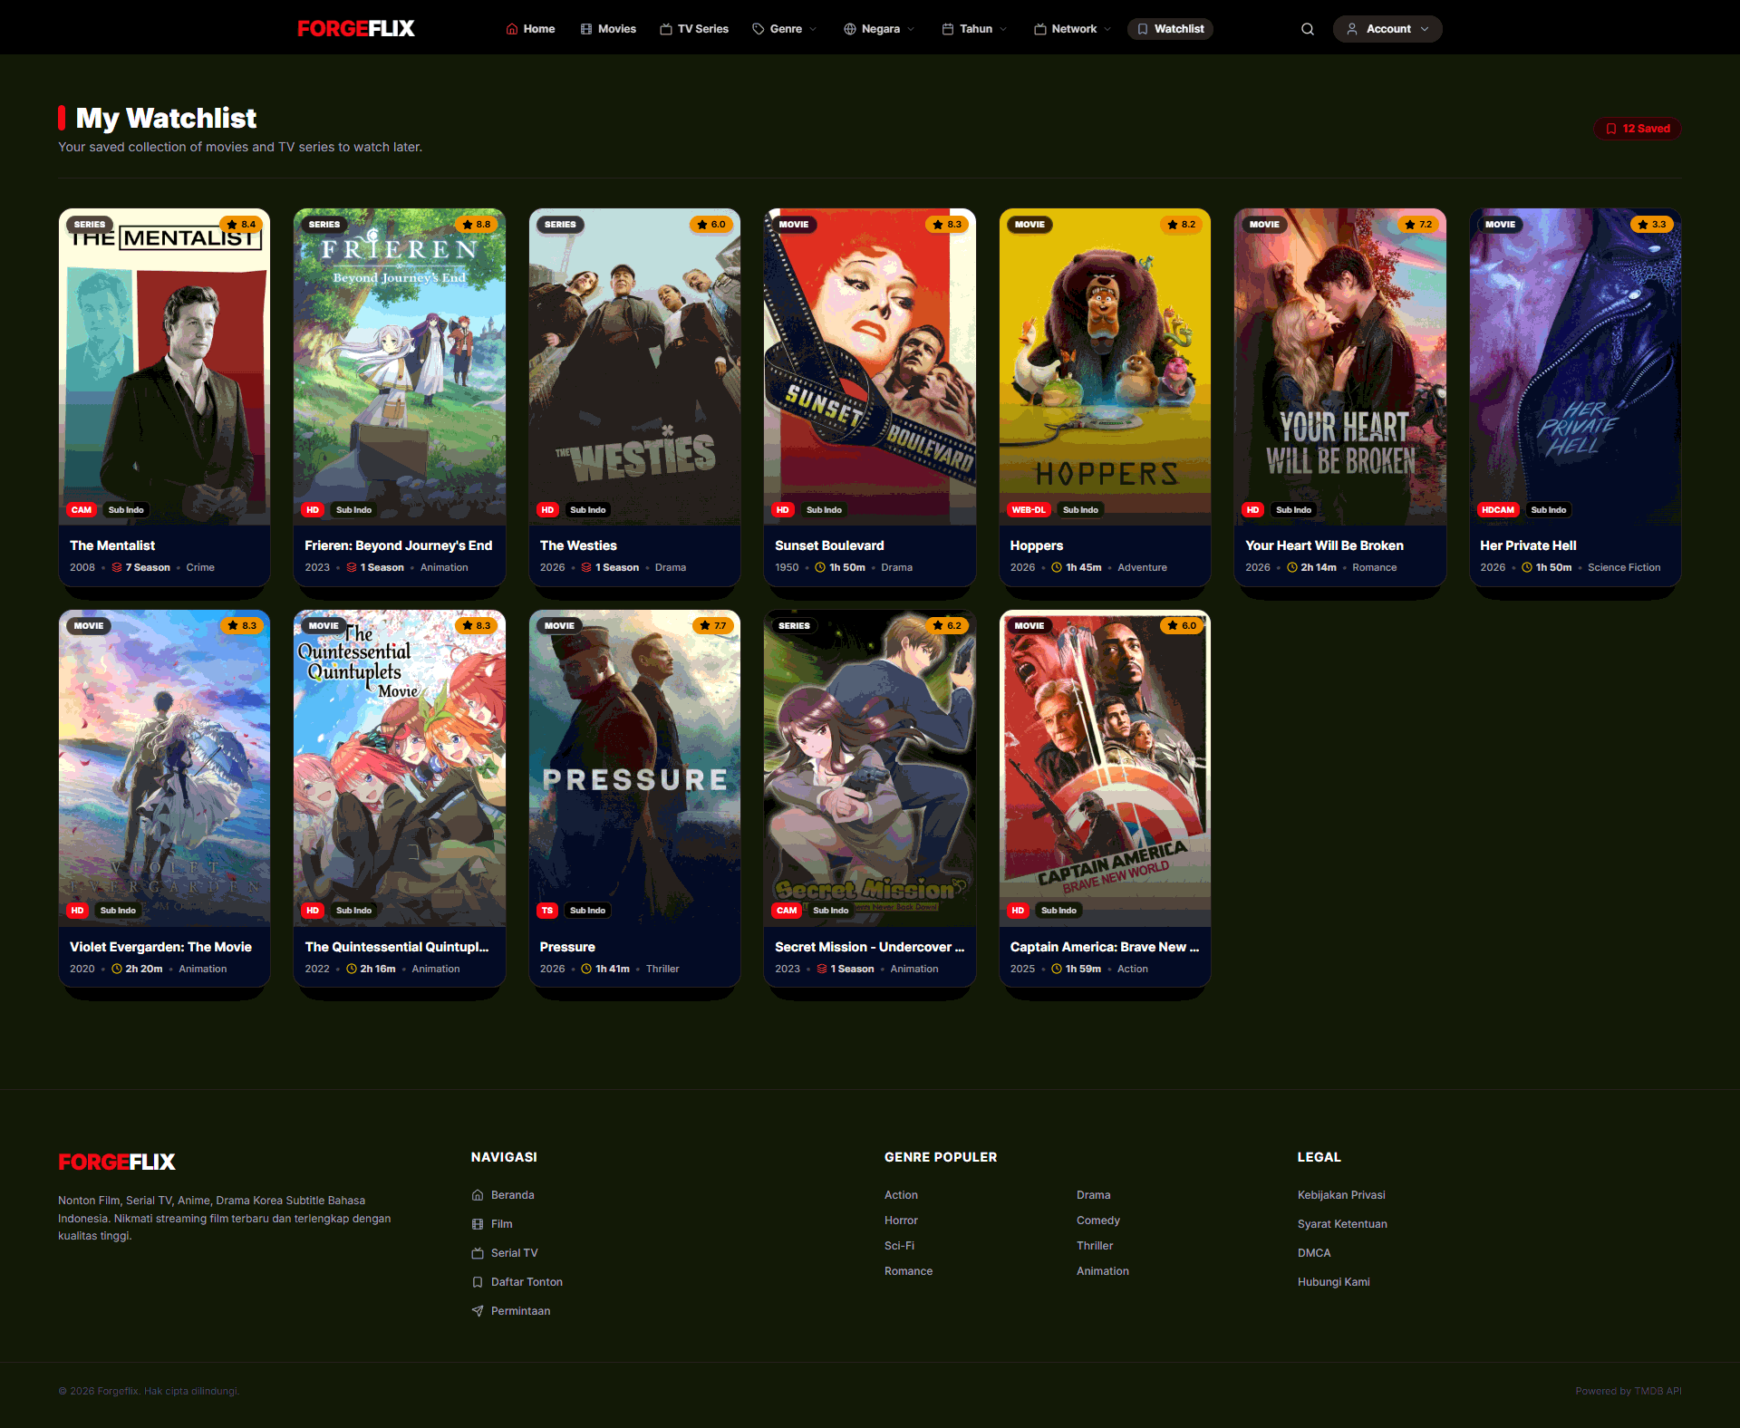Click the Action genre footer link

(x=901, y=1195)
